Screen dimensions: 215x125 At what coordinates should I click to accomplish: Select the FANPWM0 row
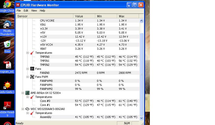pyautogui.click(x=90, y=81)
